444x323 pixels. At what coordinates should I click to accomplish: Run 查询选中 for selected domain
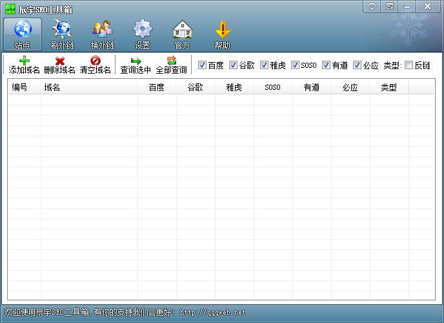click(x=136, y=65)
